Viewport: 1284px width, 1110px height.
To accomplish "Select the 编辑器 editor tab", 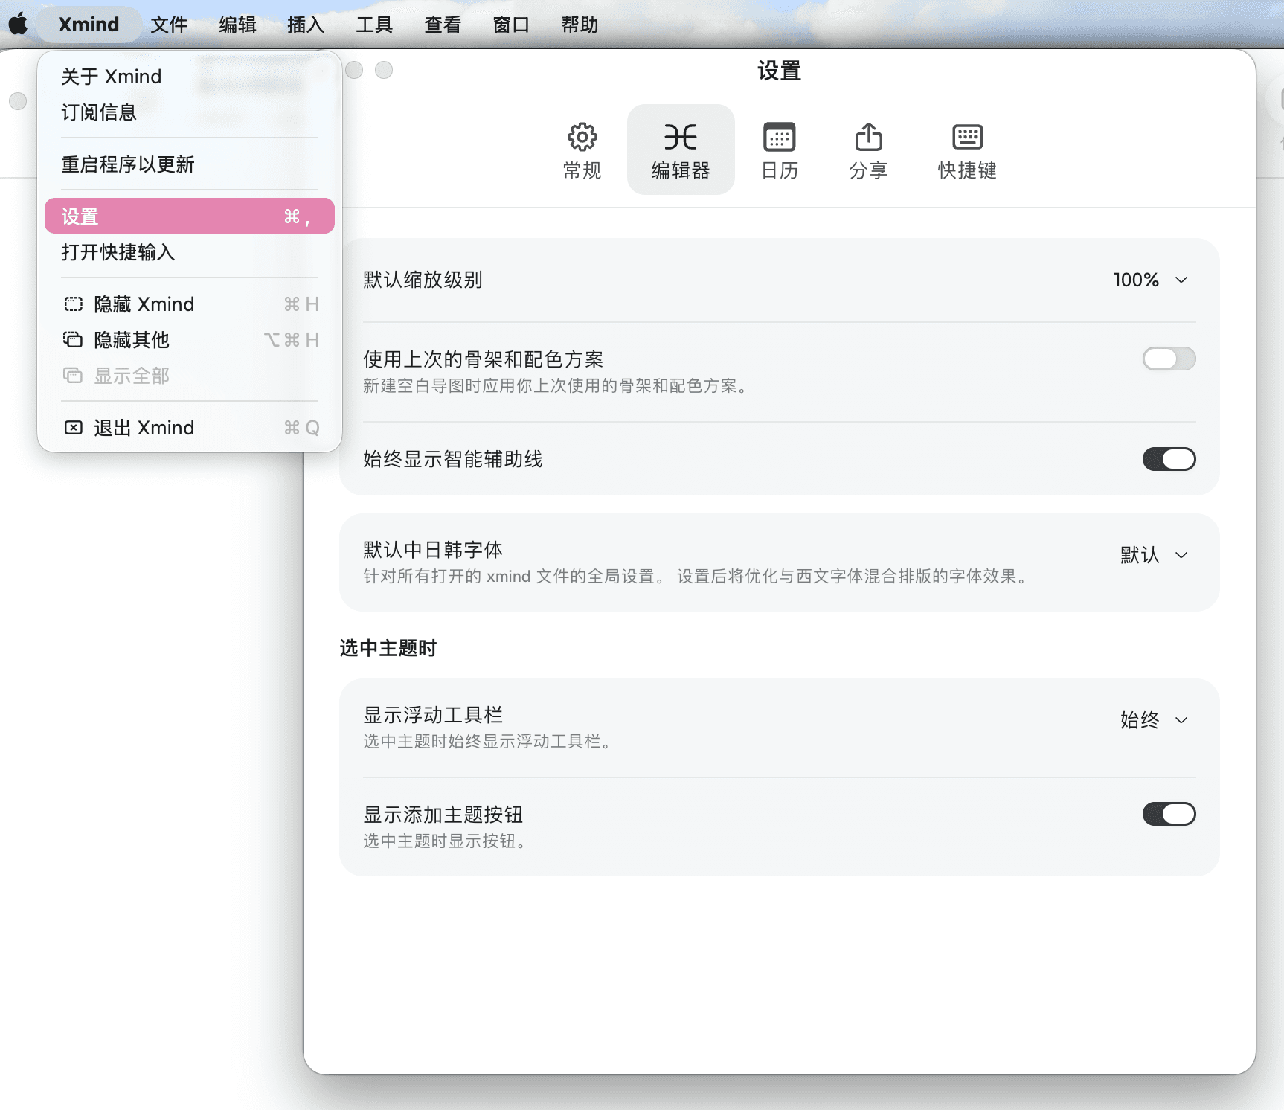I will tap(681, 150).
